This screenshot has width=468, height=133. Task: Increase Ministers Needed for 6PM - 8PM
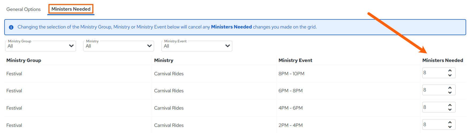[x=450, y=88]
